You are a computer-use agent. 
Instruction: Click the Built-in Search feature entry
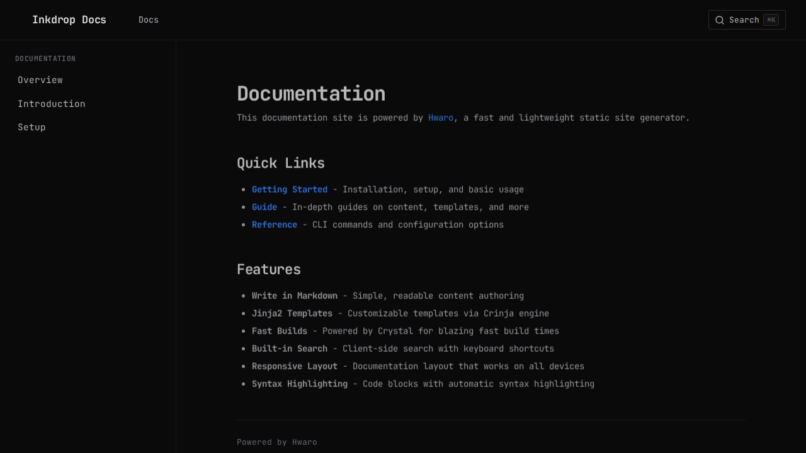(290, 349)
